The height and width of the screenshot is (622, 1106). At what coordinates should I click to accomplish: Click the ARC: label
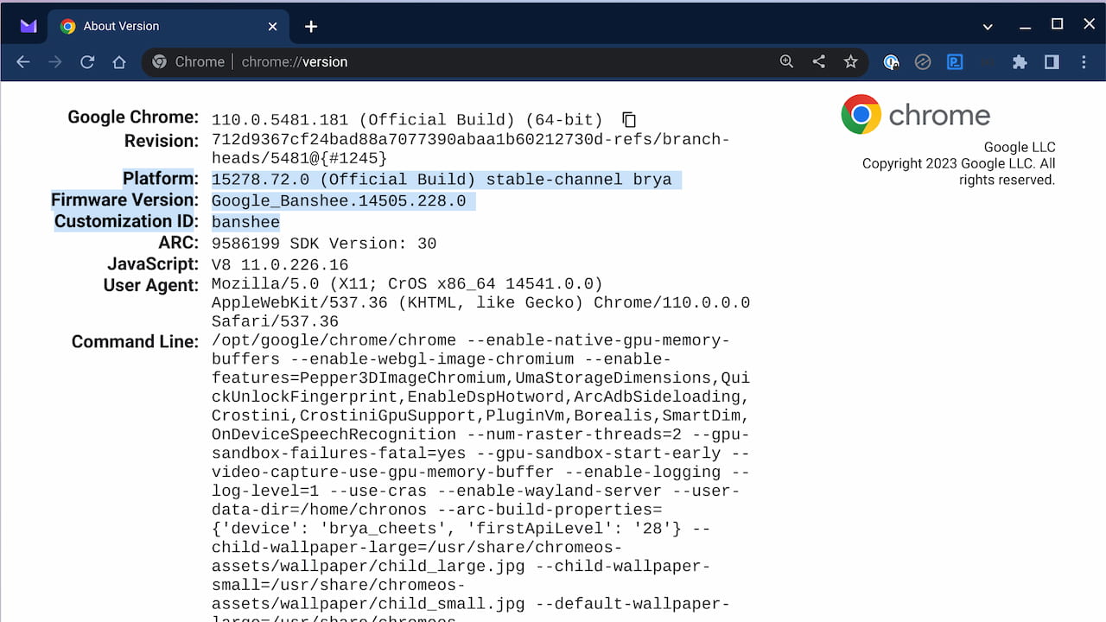[178, 243]
